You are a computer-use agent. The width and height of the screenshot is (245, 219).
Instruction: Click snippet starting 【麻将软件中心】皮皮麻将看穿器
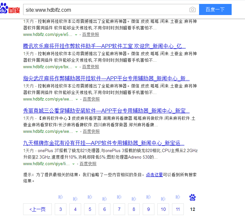[109, 121]
